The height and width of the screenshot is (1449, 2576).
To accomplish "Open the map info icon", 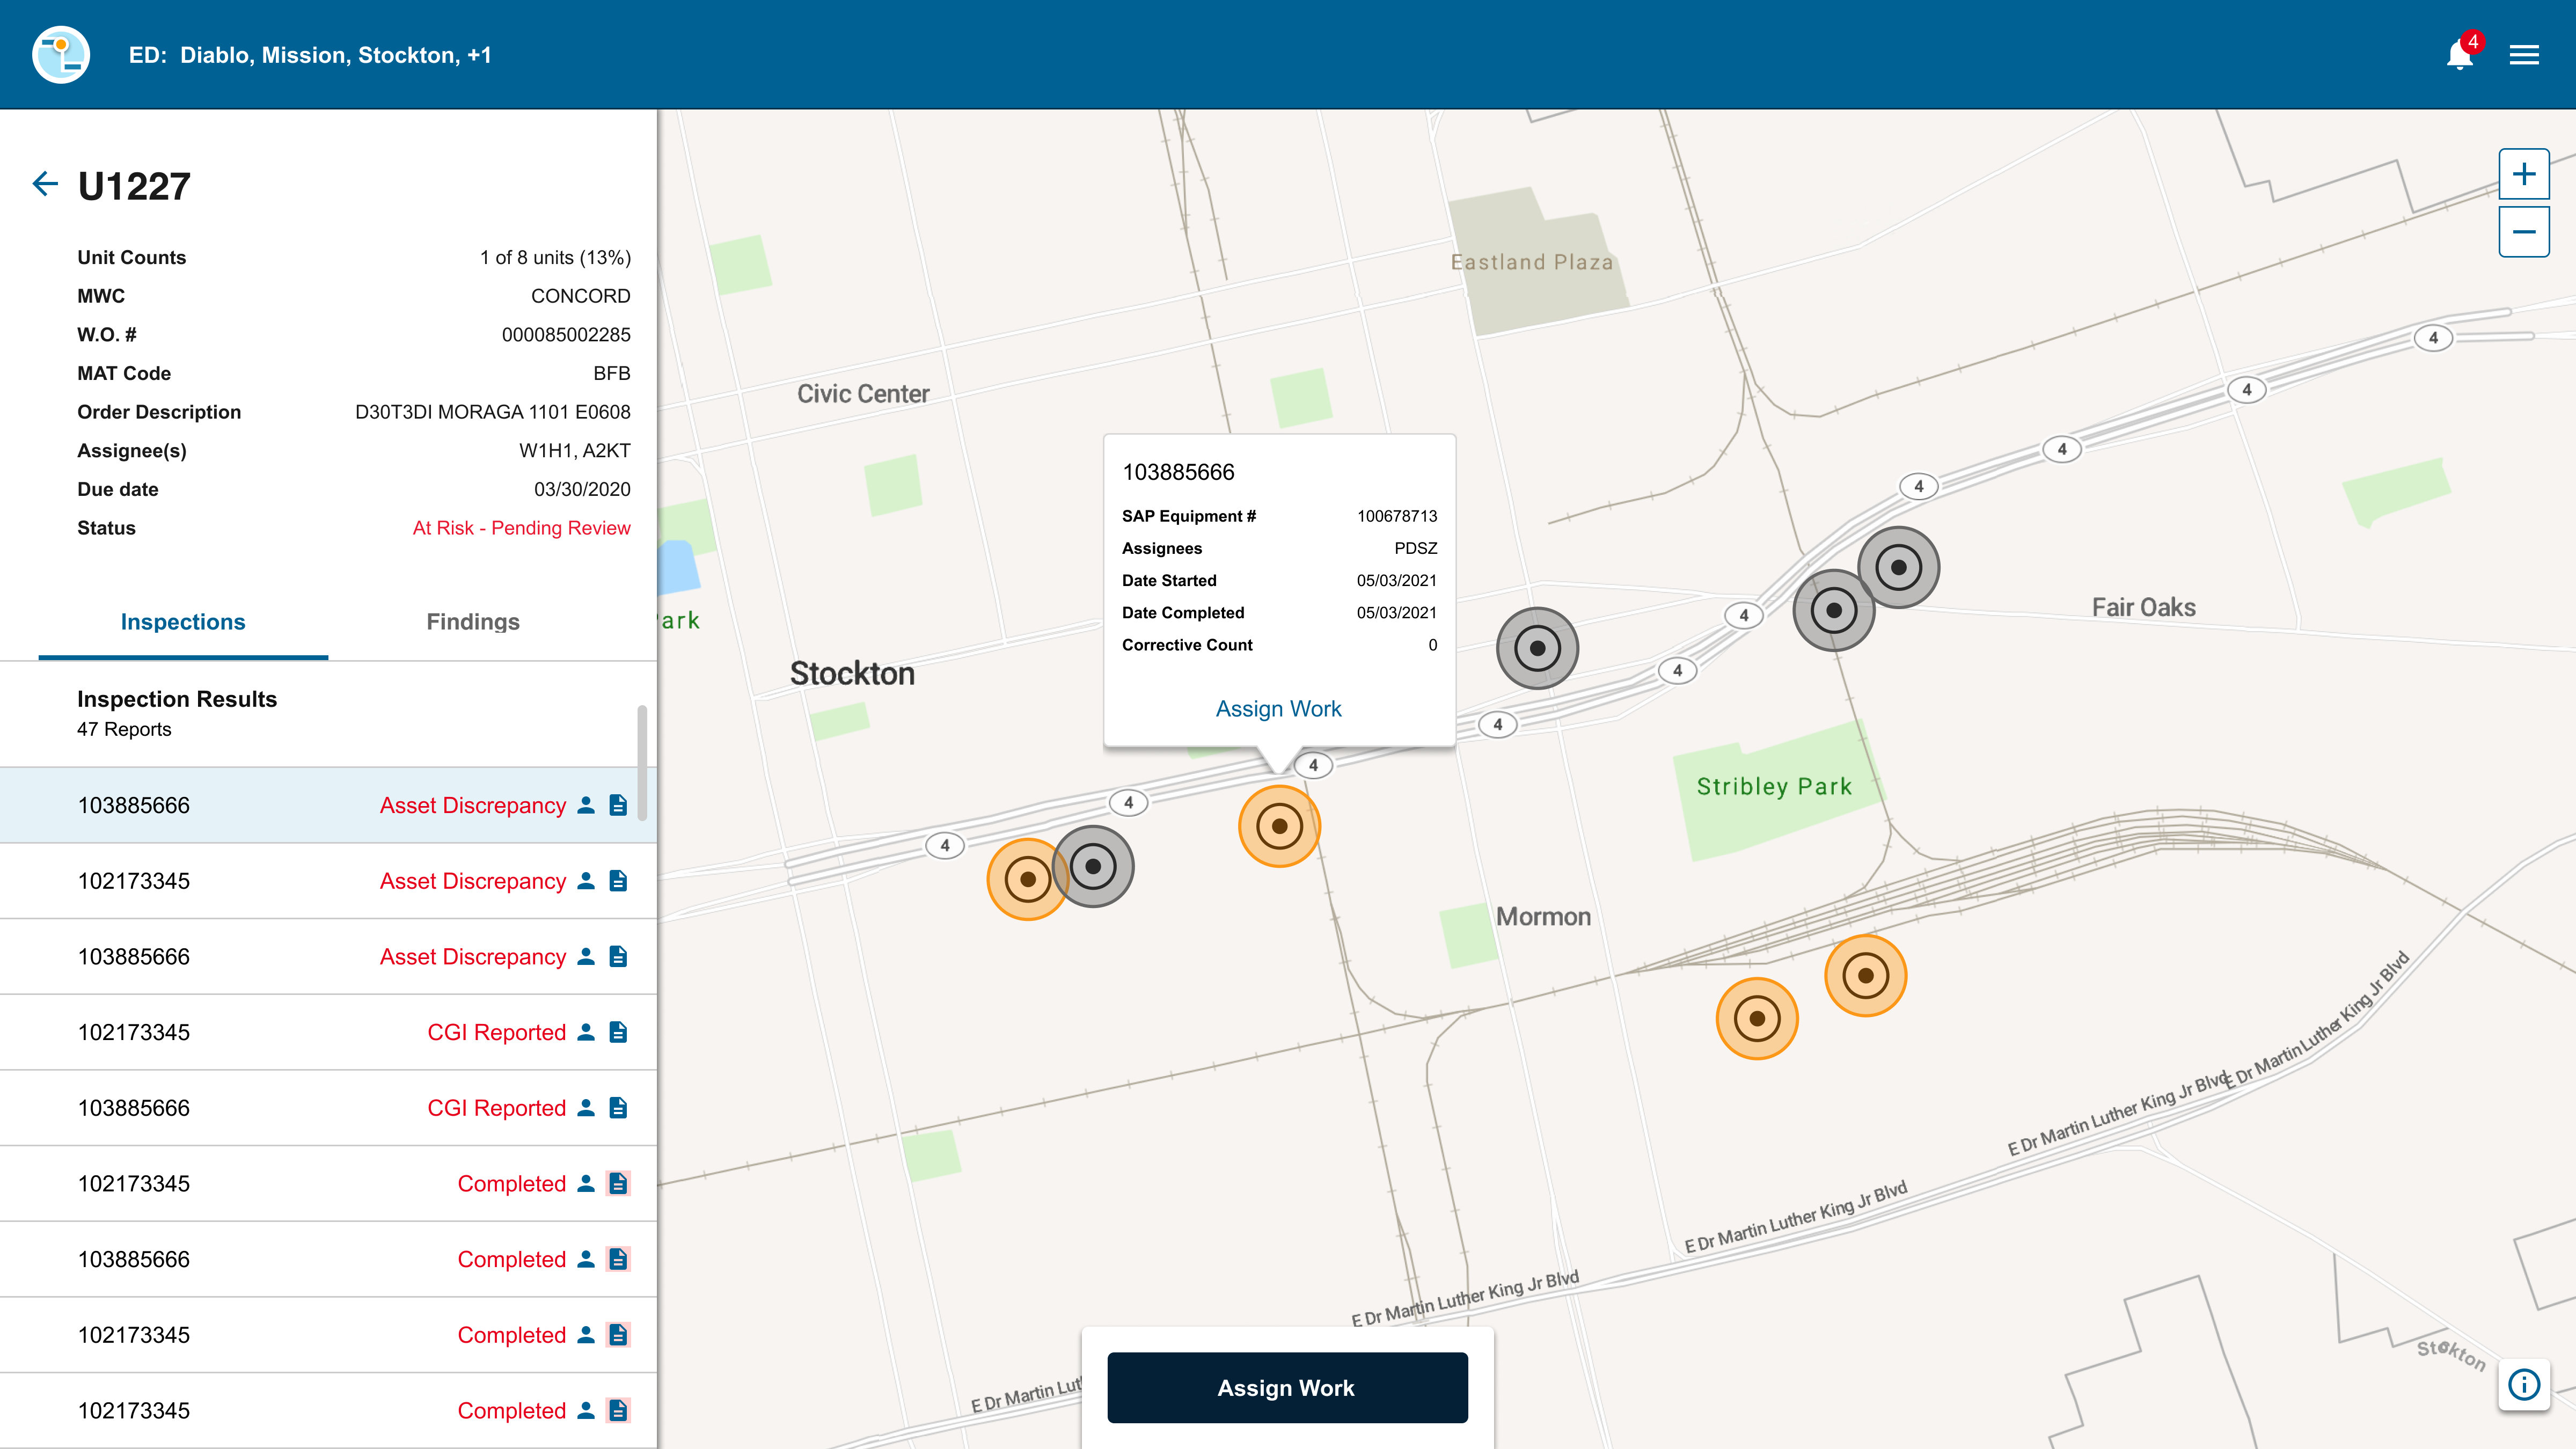I will [2524, 1385].
